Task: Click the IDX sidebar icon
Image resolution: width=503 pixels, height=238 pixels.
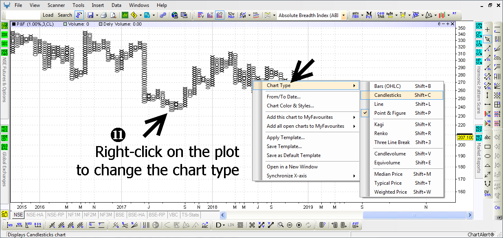Action: pyautogui.click(x=4, y=35)
